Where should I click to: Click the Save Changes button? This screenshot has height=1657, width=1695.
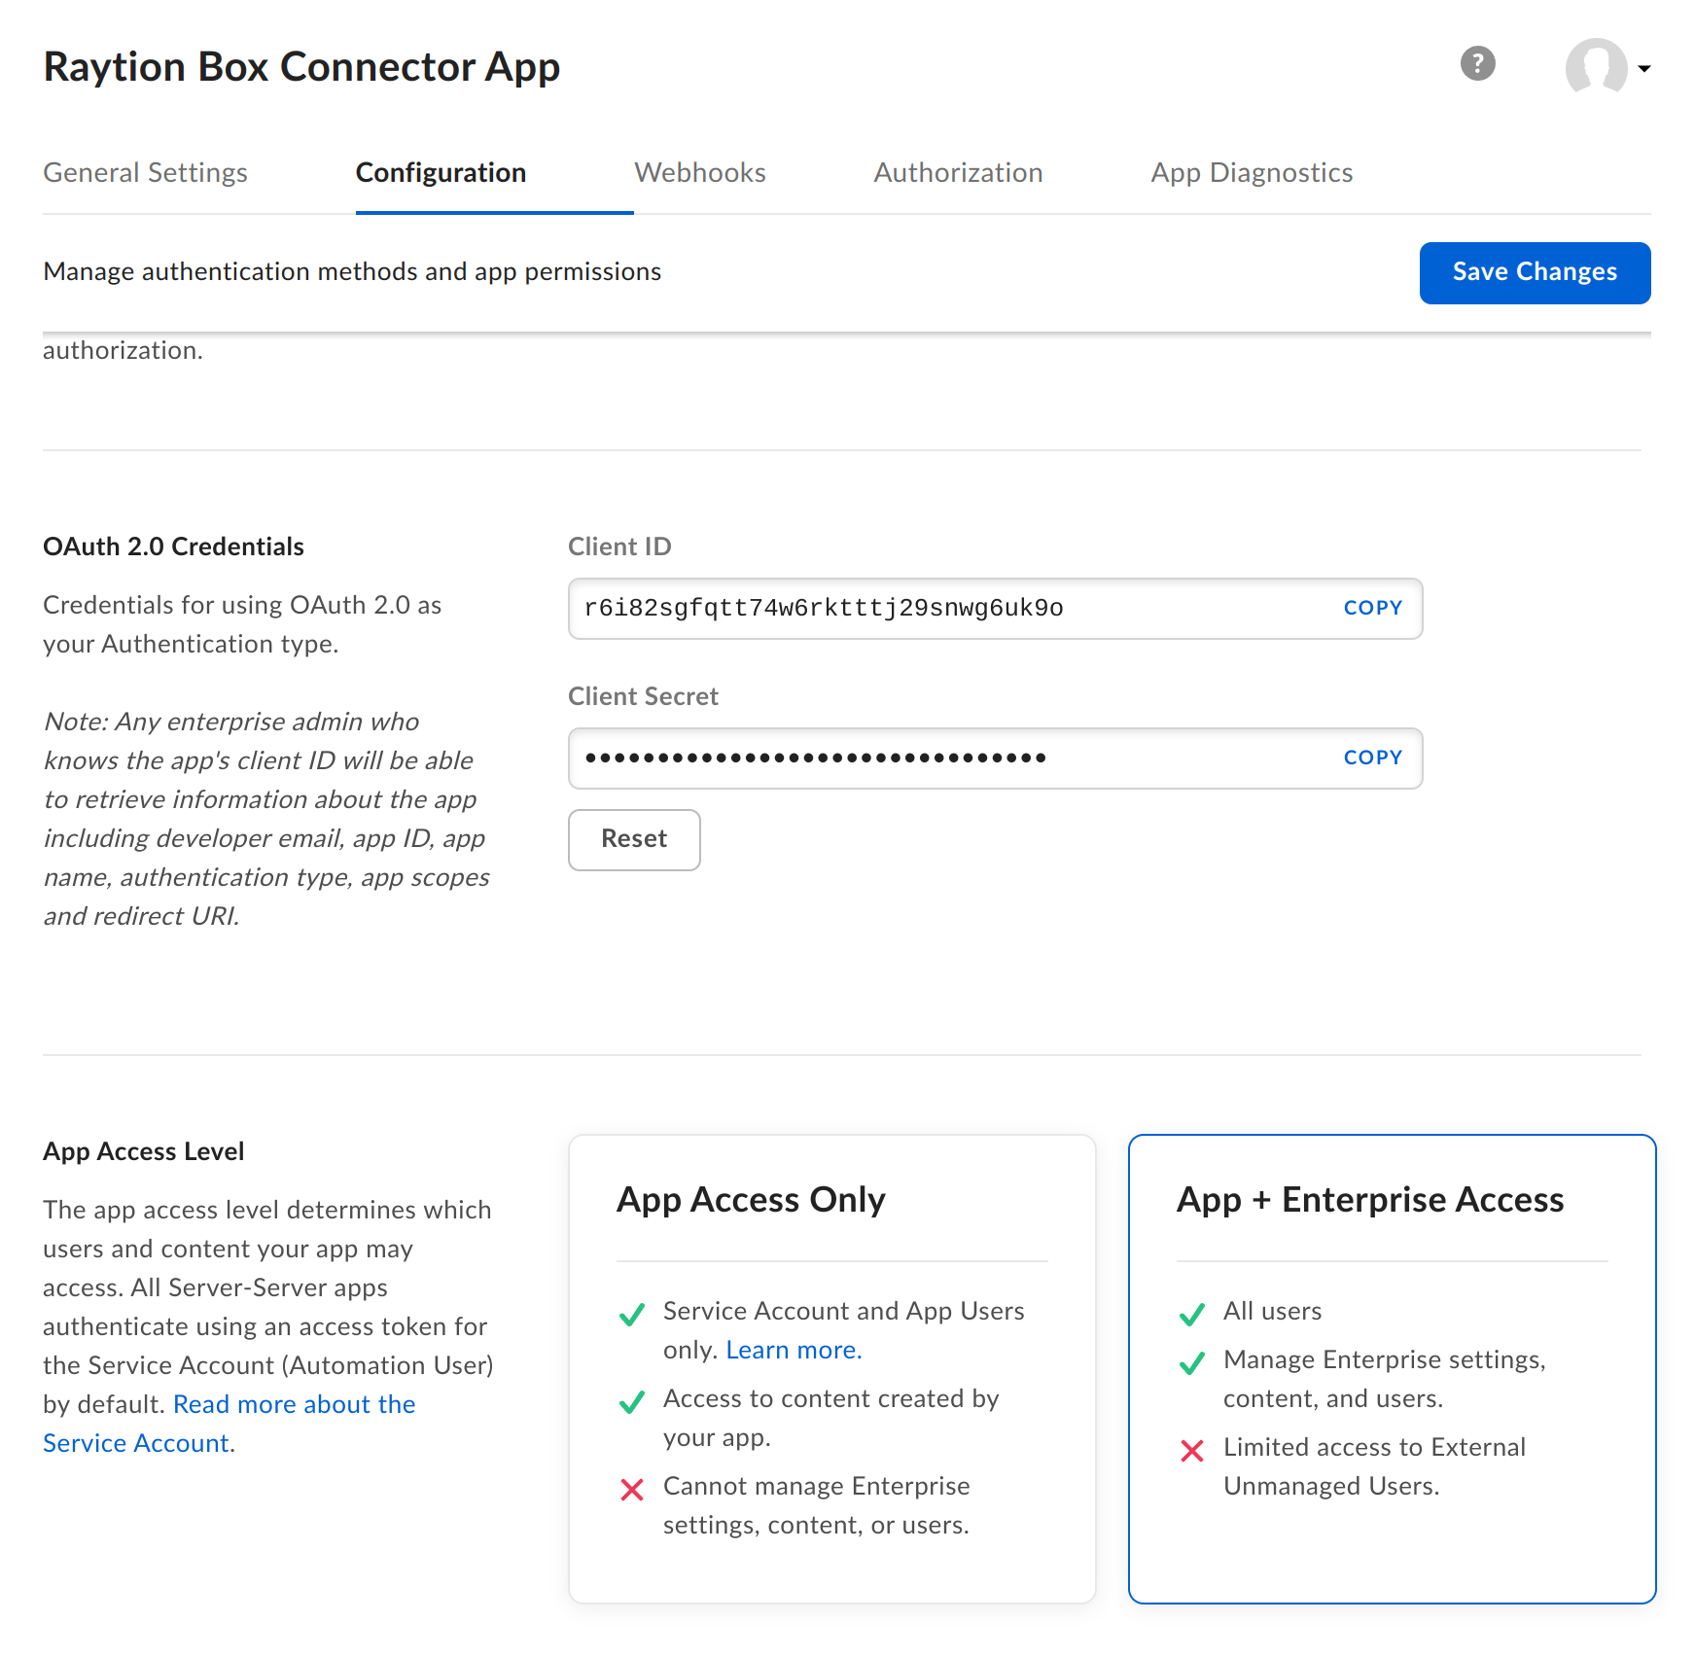[1534, 272]
